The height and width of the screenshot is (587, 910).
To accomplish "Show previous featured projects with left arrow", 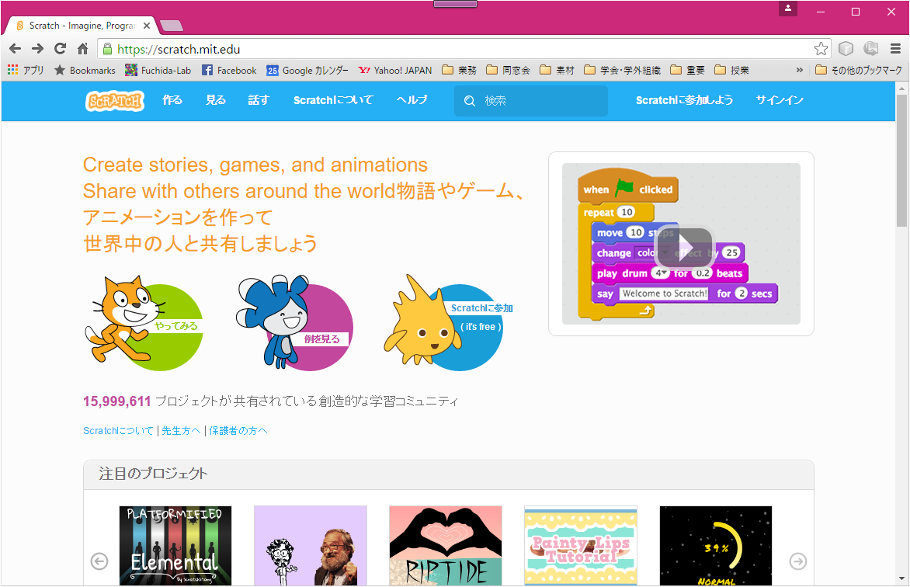I will point(99,561).
